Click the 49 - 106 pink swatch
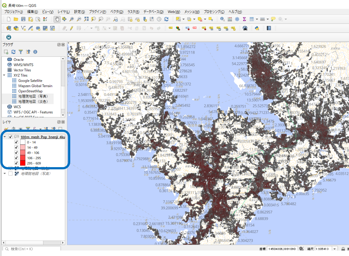Screen dimensions: 349x256 [x=23, y=153]
